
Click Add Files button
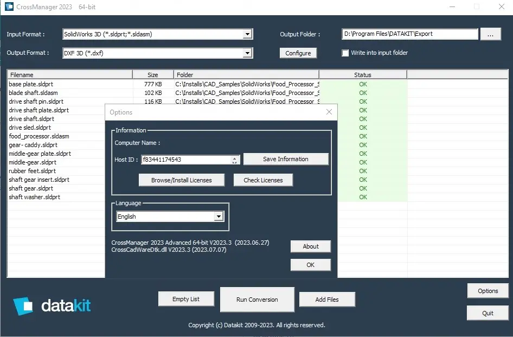click(327, 300)
